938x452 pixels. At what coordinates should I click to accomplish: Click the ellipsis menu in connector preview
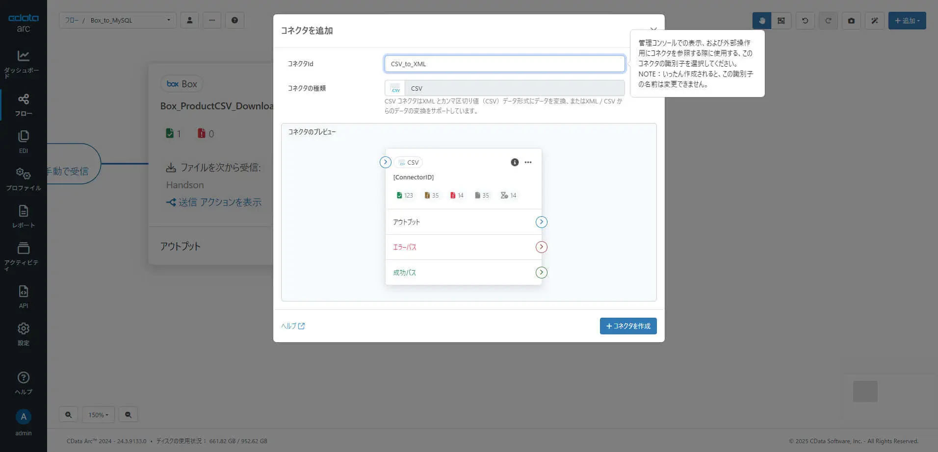pyautogui.click(x=528, y=162)
